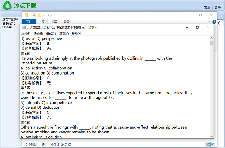Screen dimensions: 225x148
Task: Open the blue help icon in Explorer
Action: [x=214, y=22]
